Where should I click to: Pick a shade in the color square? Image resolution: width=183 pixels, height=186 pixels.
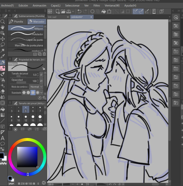[x=27, y=157]
